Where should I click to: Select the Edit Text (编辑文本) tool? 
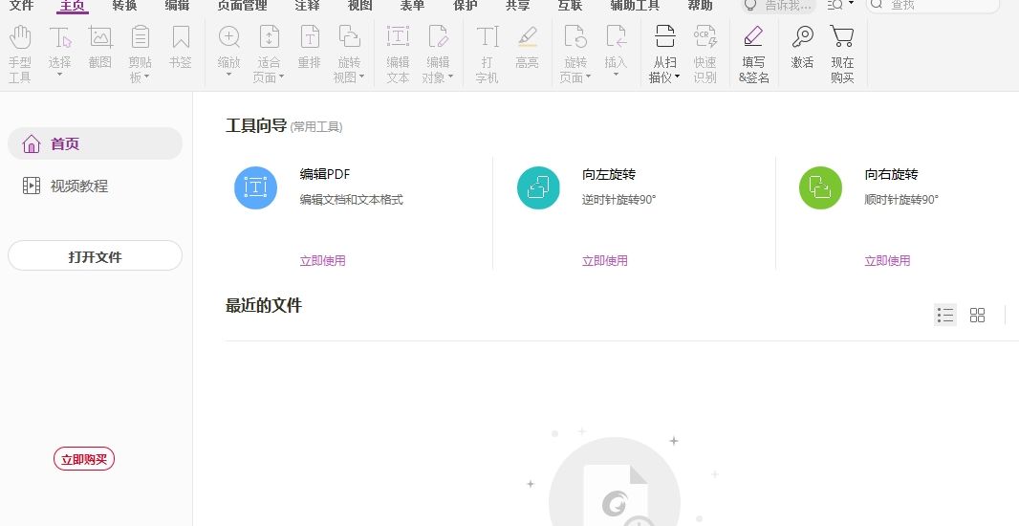pos(398,54)
